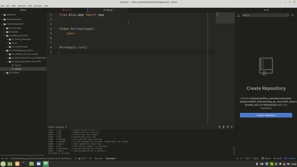Open the Git (0) status bar item
The image size is (297, 167).
pos(277,159)
